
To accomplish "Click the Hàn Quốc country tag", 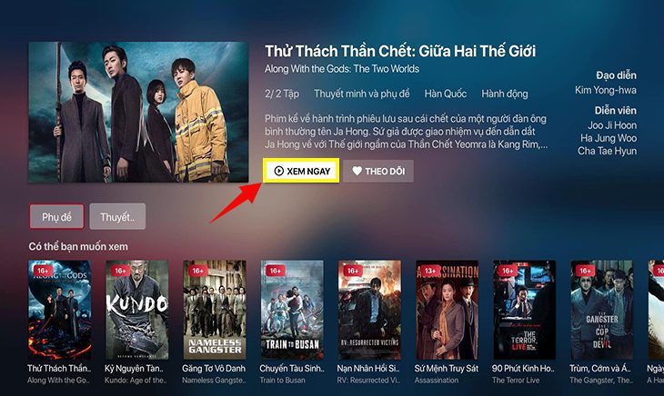I will coord(446,94).
